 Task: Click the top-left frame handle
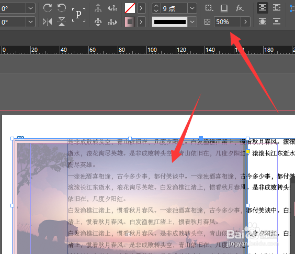12,138
